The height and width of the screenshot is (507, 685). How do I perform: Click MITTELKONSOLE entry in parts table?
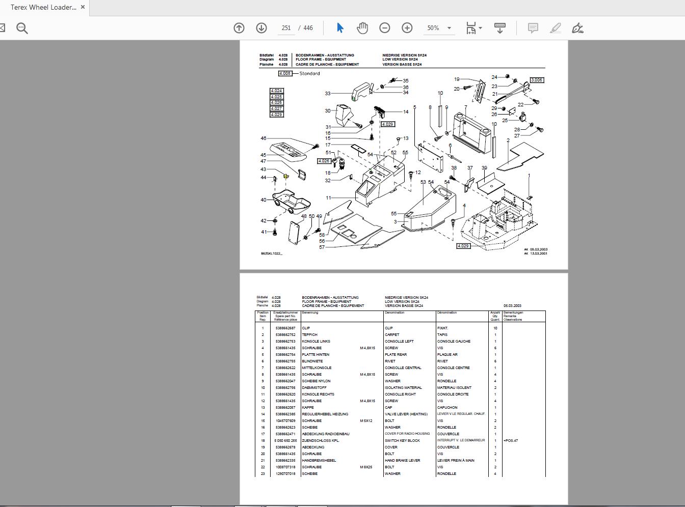[317, 368]
